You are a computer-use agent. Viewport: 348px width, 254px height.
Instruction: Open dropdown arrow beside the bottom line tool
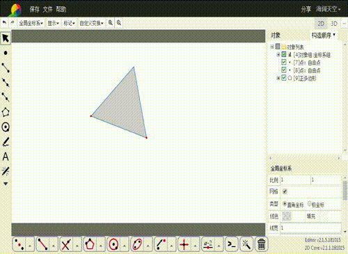coord(54,245)
